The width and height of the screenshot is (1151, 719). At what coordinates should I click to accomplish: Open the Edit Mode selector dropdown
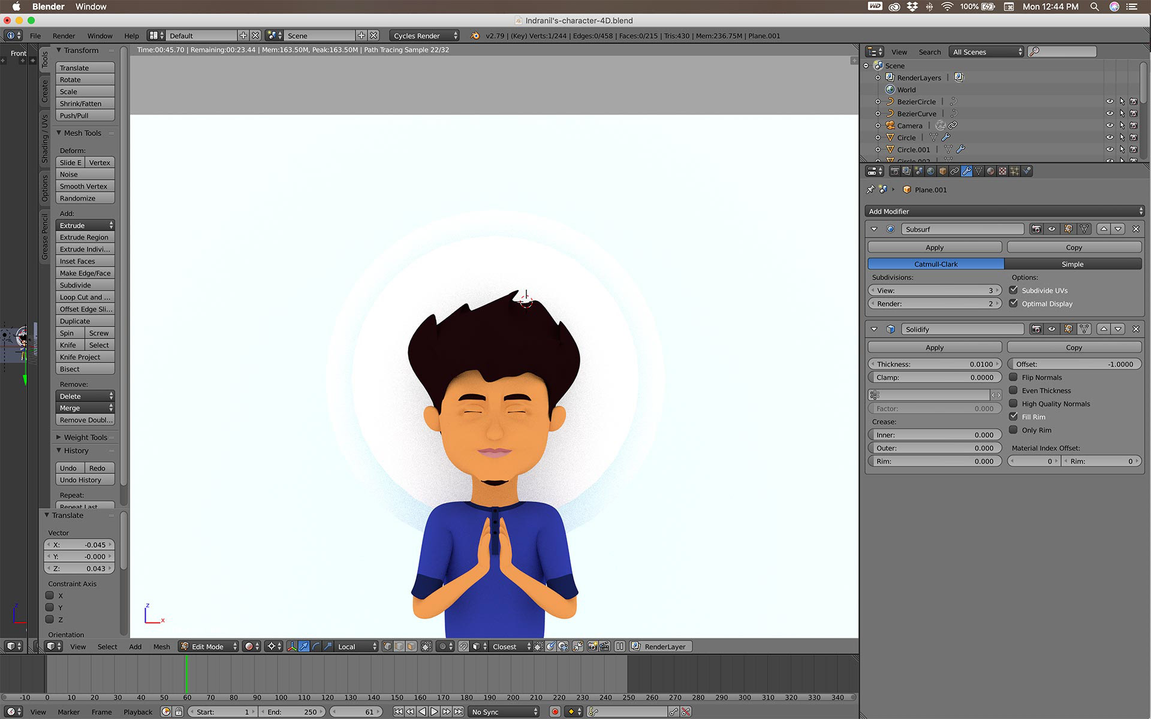click(209, 647)
